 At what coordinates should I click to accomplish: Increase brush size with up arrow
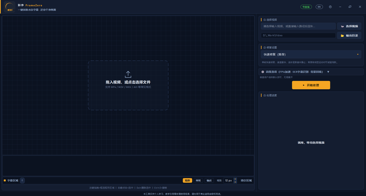[235, 179]
